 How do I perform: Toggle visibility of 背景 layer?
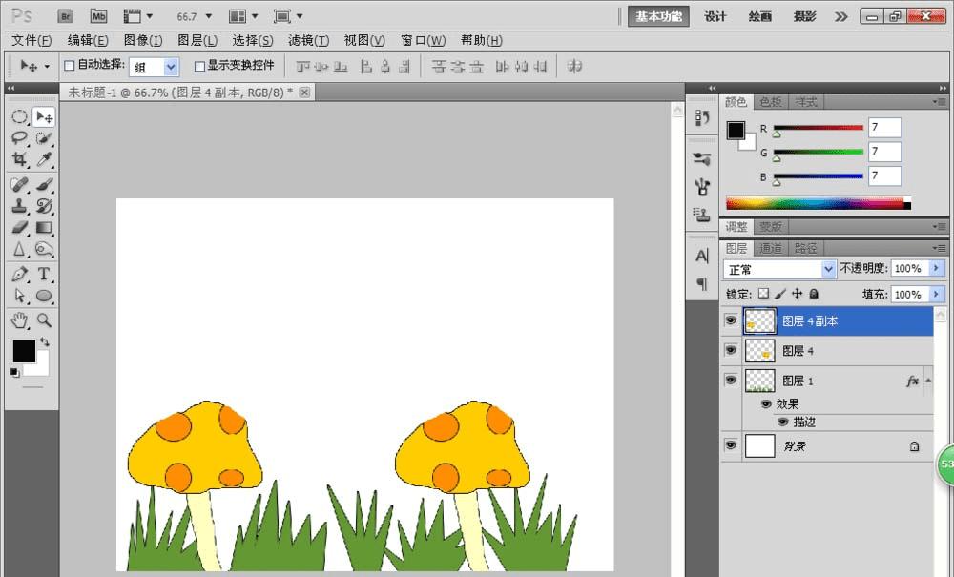[x=731, y=445]
